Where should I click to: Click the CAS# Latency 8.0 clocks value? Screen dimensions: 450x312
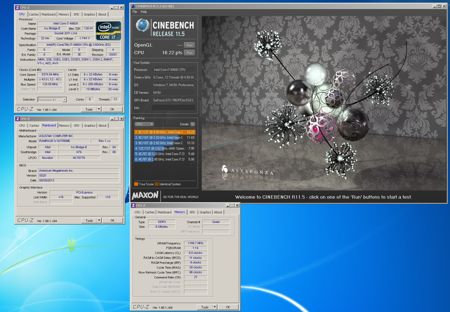point(195,253)
